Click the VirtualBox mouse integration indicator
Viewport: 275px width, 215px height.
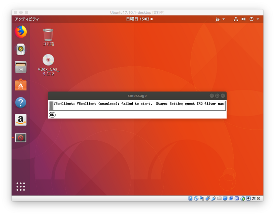242,199
